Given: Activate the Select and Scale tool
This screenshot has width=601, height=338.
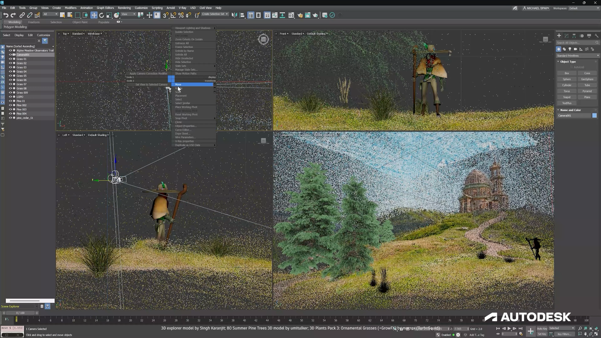Looking at the screenshot, I should tap(109, 15).
